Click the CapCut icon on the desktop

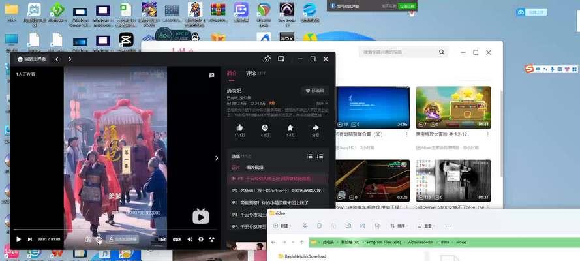[126, 40]
